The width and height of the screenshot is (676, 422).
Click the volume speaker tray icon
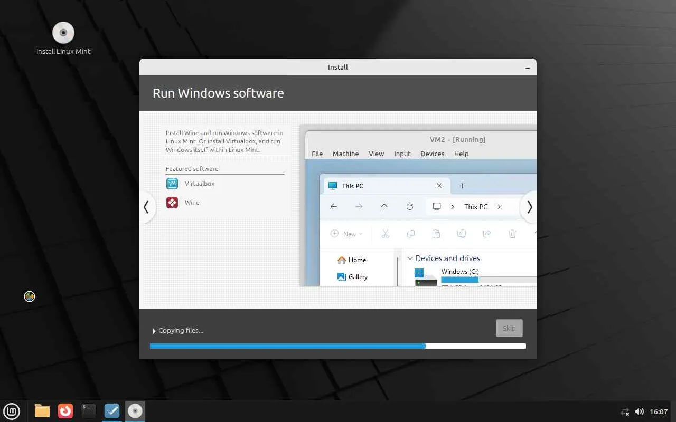pos(640,411)
